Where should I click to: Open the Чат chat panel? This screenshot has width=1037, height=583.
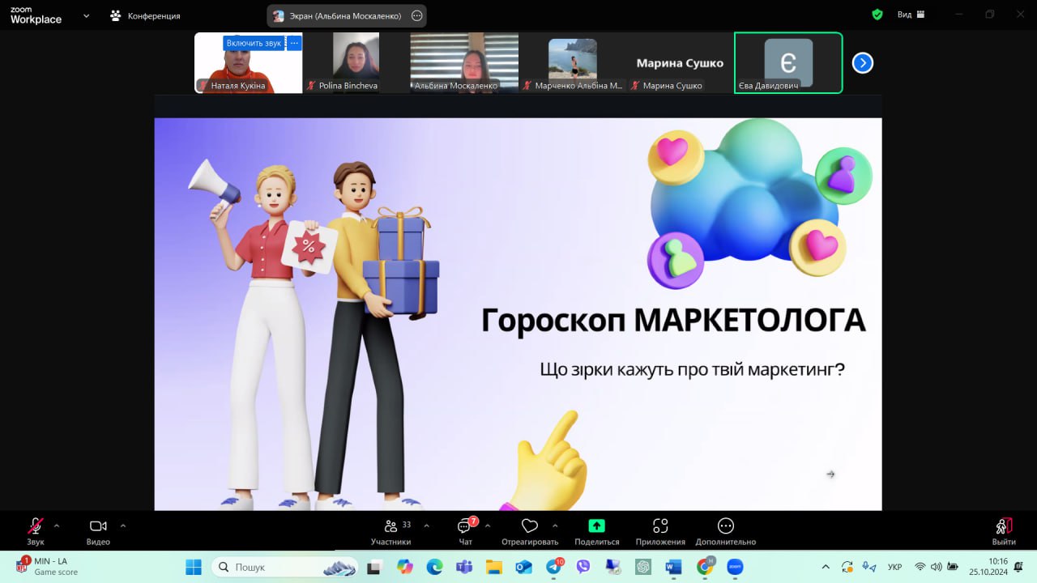466,531
